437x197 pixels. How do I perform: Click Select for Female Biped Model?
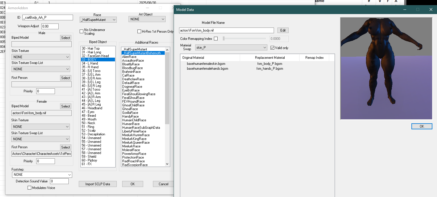pyautogui.click(x=66, y=106)
